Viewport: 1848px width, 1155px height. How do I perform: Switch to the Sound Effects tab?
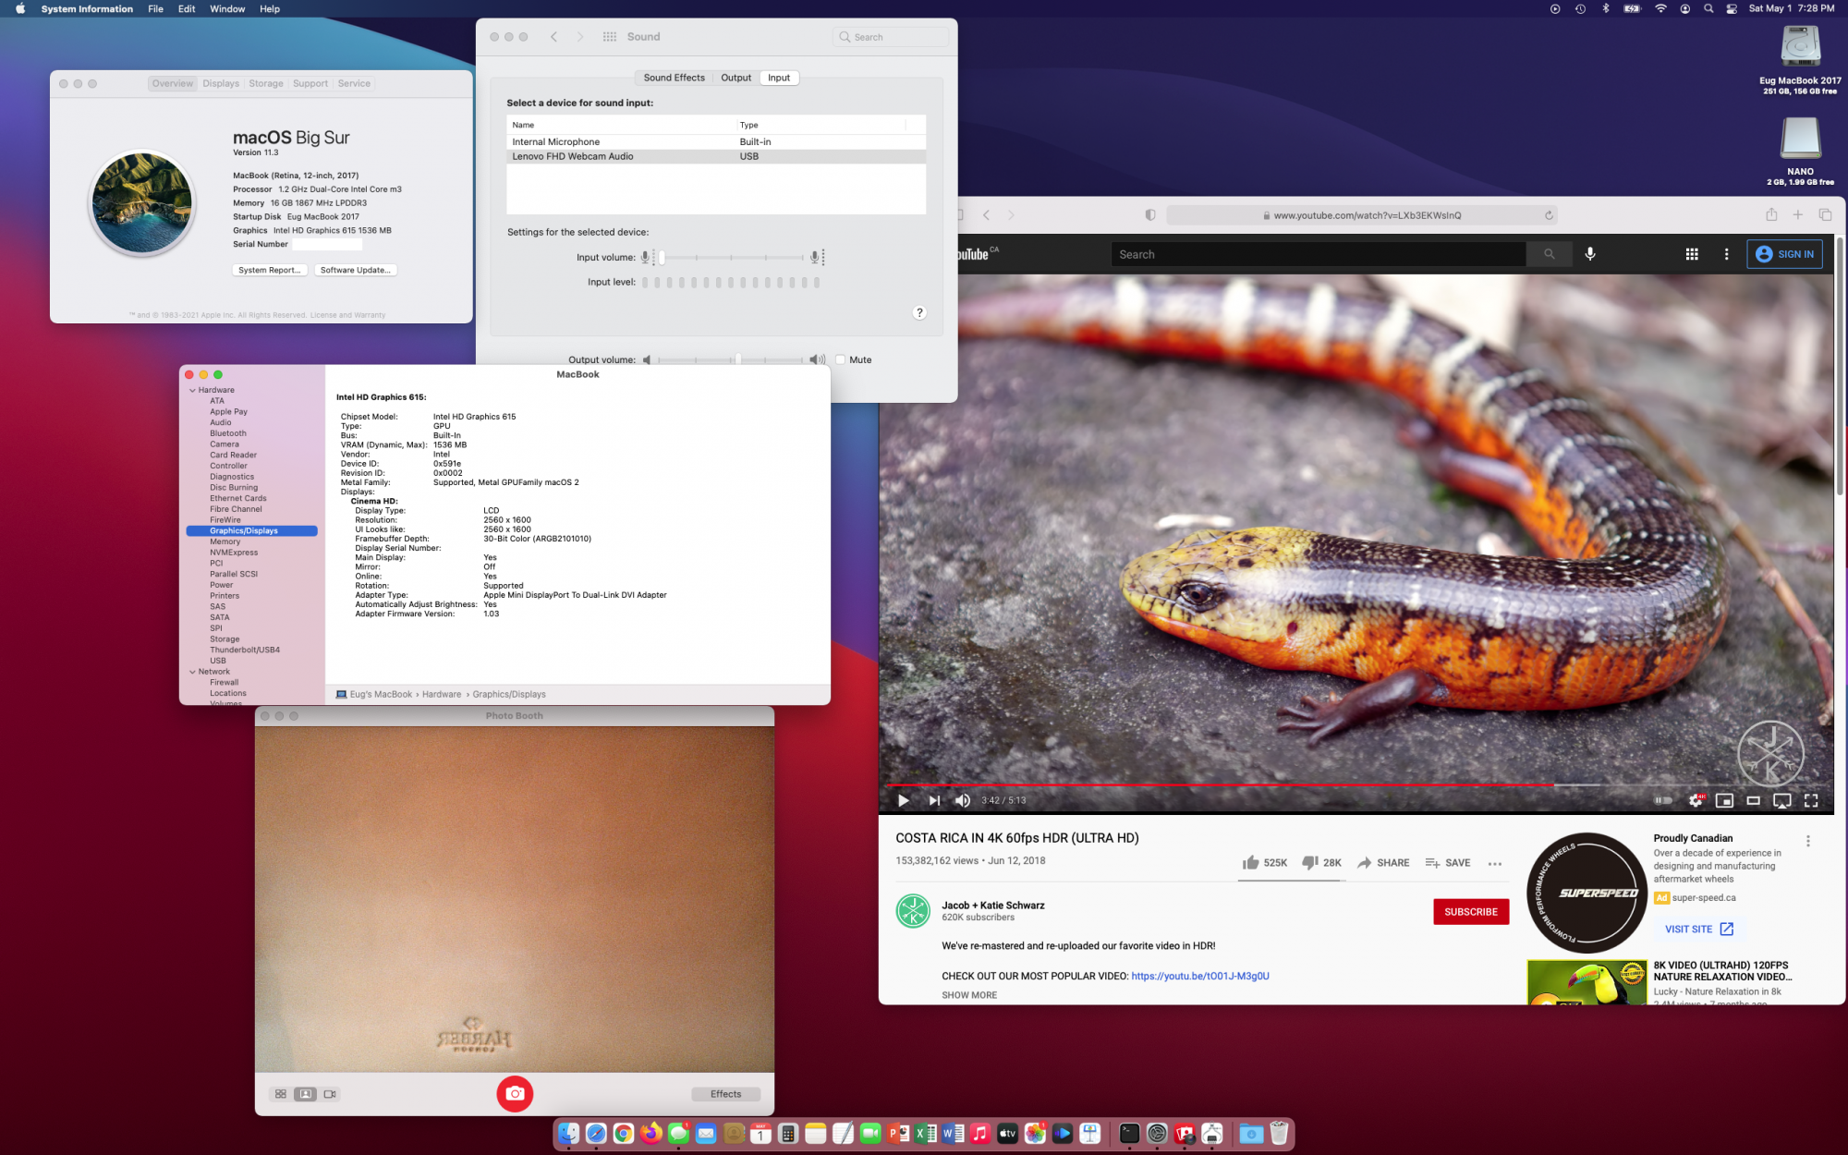(x=674, y=78)
